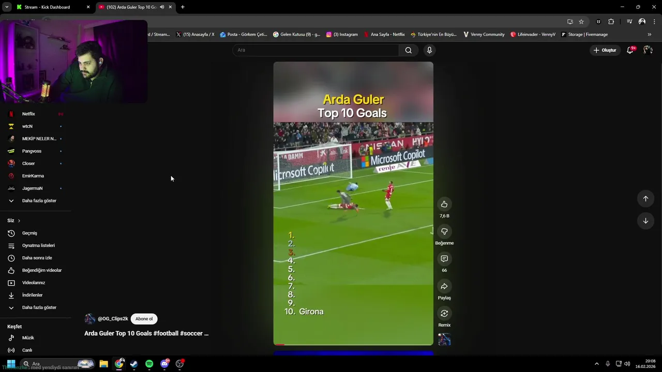Image resolution: width=662 pixels, height=372 pixels.
Task: Dislike the Short with Beğenme button
Action: [x=444, y=231]
